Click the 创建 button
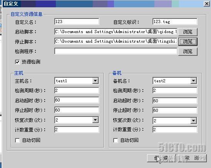Screen dimensions: 211x168 point(161,158)
